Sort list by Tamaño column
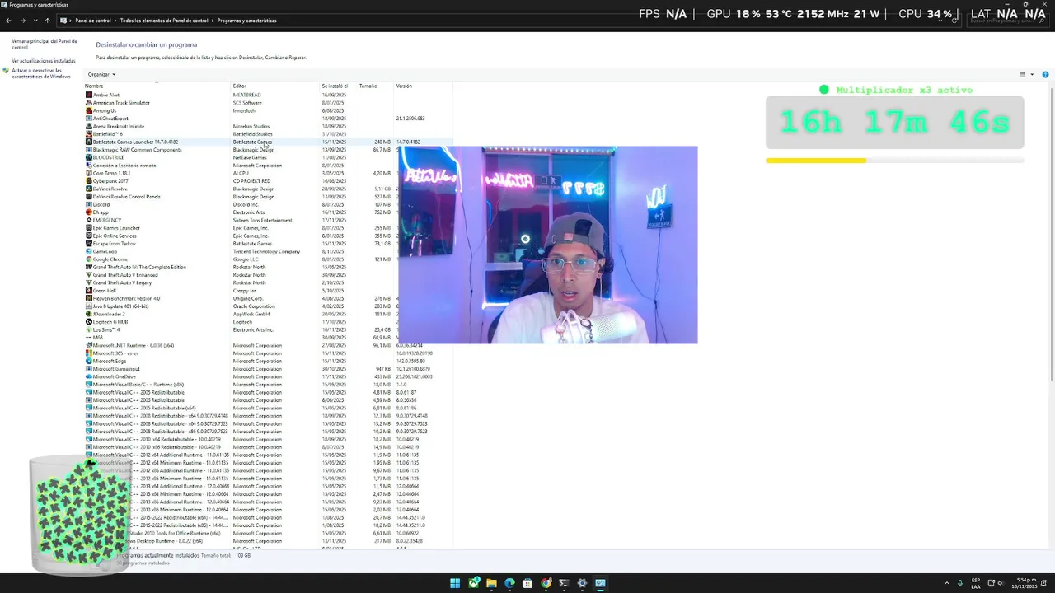This screenshot has width=1055, height=593. coord(375,86)
